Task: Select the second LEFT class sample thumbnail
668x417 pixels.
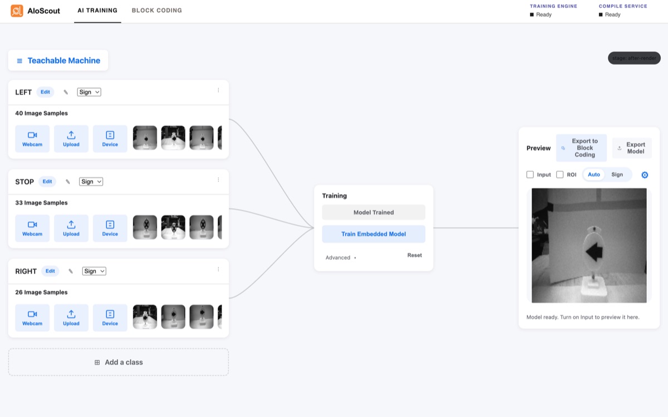Action: (x=173, y=138)
